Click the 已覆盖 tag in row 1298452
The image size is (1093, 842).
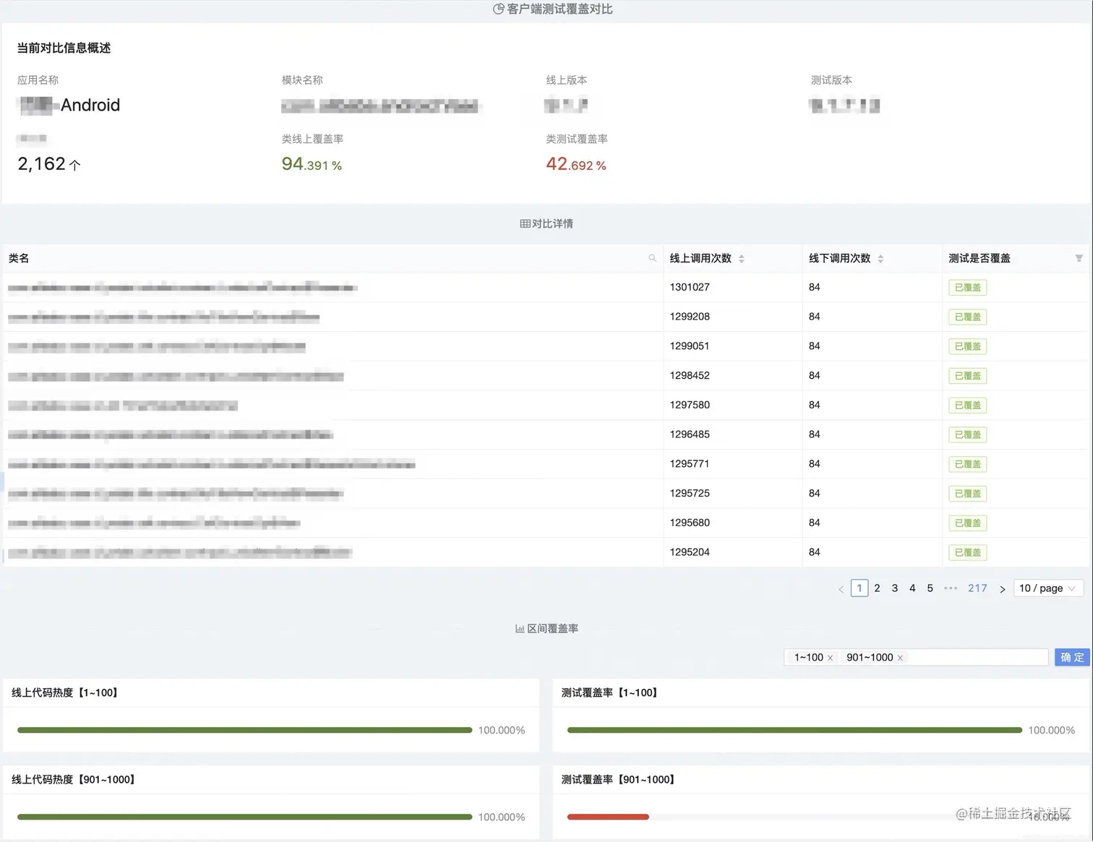pyautogui.click(x=967, y=376)
